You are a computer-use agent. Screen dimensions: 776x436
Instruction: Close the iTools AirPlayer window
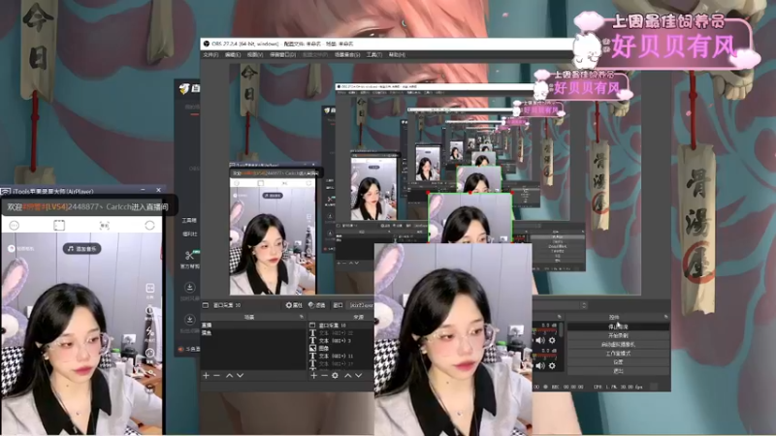(158, 190)
